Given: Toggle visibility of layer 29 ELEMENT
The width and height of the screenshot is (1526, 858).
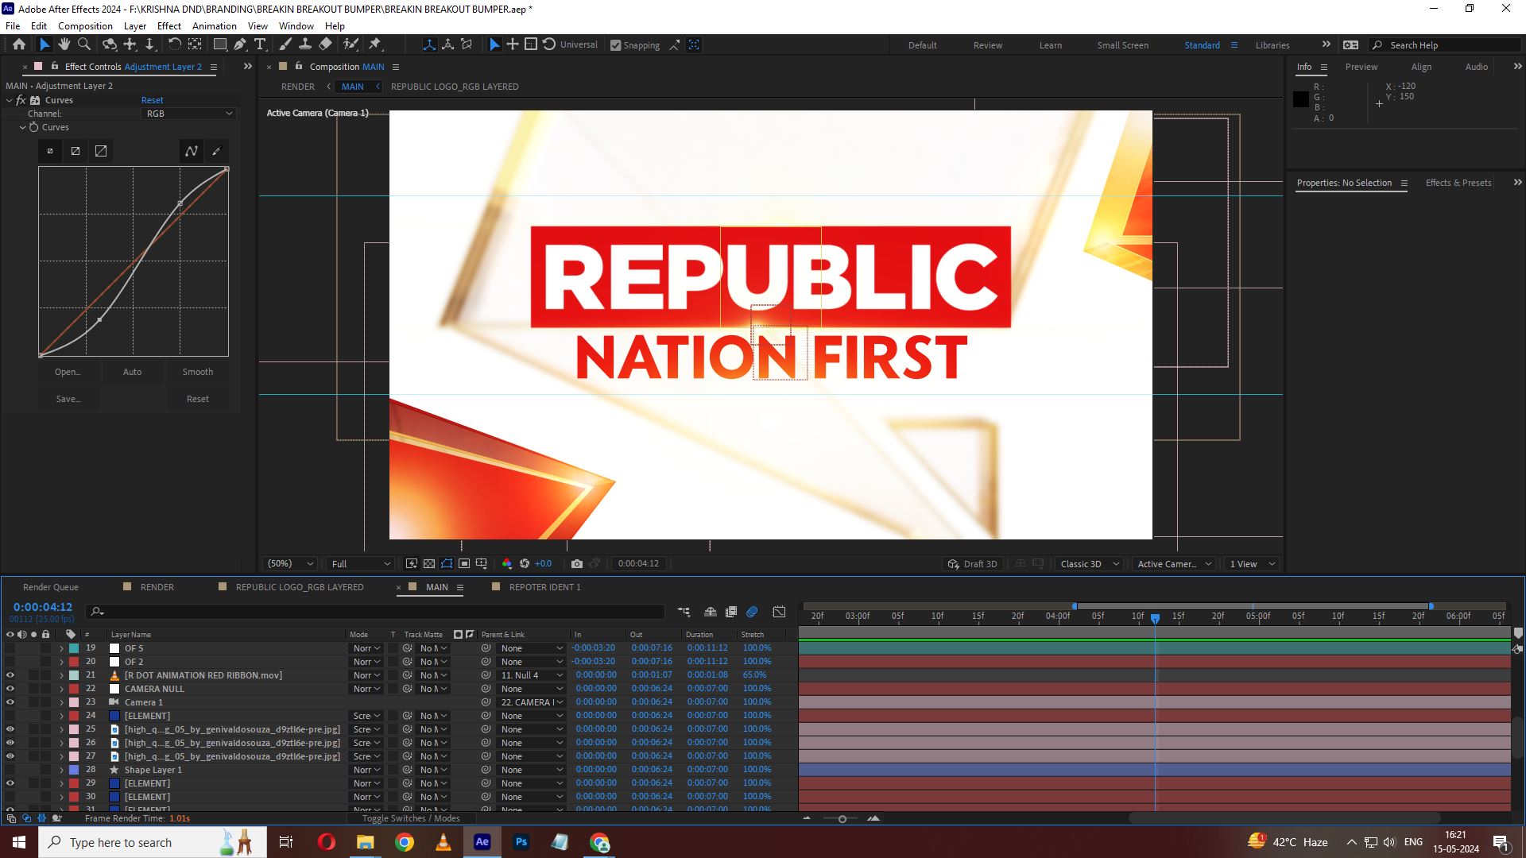Looking at the screenshot, I should tap(10, 783).
